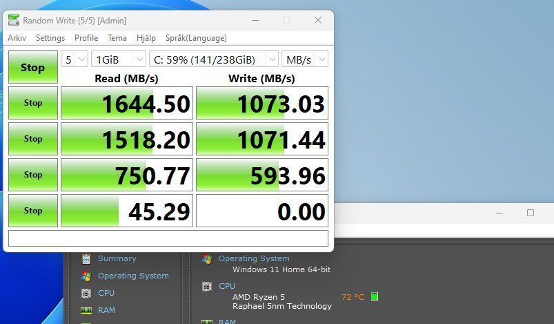
Task: Open the Arkiv menu
Action: [17, 38]
